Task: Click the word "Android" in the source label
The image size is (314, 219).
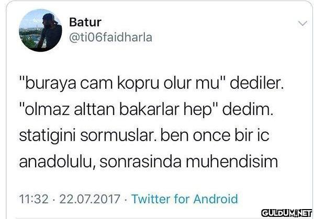Action: tap(216, 199)
